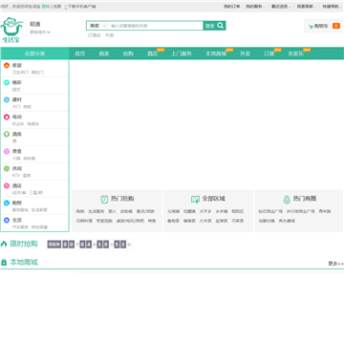
Task: Open the 农家乐 nav tab
Action: point(296,54)
